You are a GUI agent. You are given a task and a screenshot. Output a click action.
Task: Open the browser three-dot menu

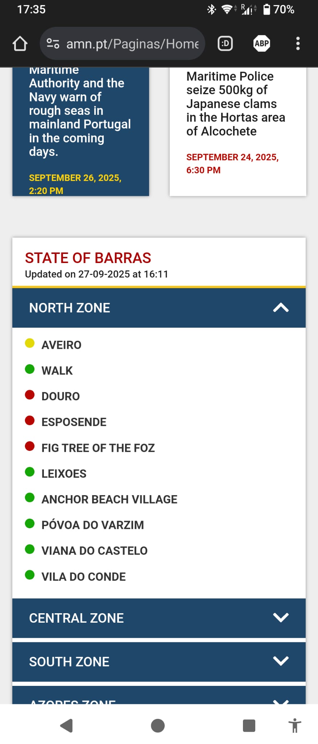tap(298, 44)
